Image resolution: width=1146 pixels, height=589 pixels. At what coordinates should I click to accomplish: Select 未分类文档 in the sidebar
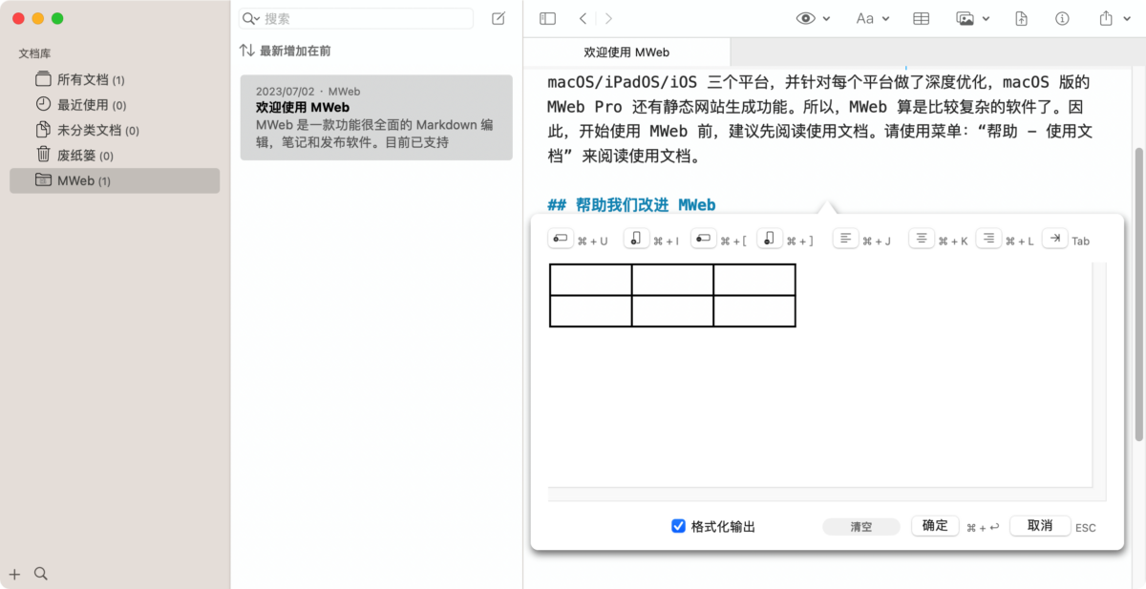click(115, 130)
